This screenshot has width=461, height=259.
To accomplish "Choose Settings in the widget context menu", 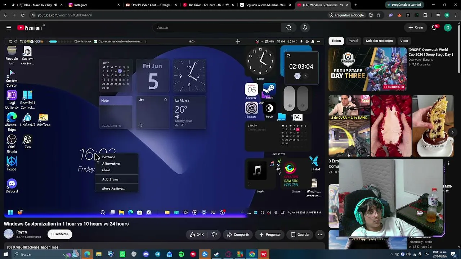I will click(108, 157).
